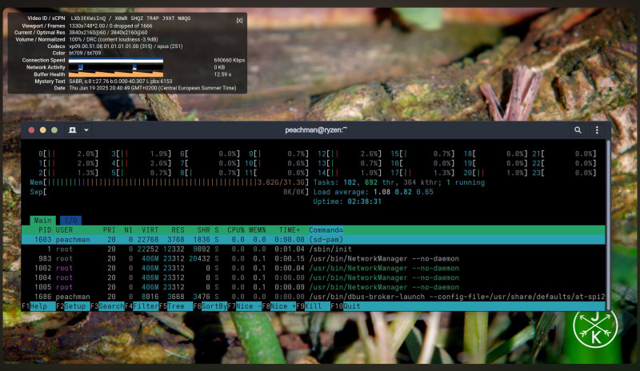Sort by TIME+ column header
Image resolution: width=640 pixels, height=371 pixels.
click(290, 230)
